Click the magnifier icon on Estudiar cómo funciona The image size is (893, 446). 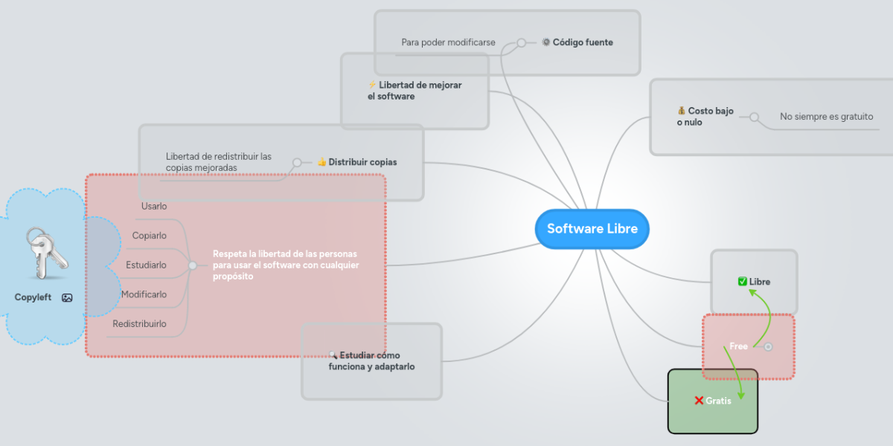pyautogui.click(x=333, y=355)
